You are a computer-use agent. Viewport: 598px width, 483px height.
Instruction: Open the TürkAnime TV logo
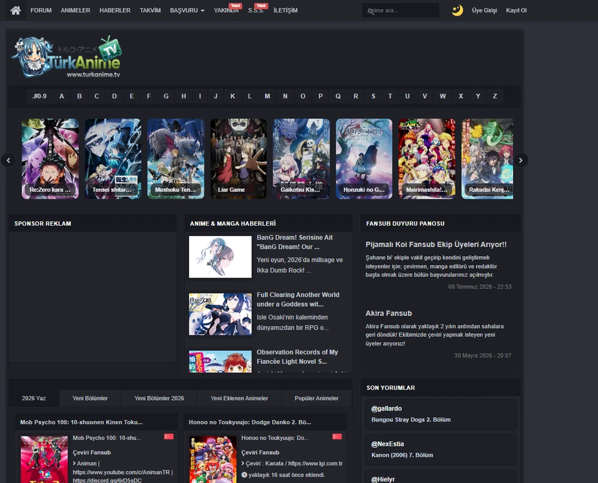pyautogui.click(x=67, y=57)
